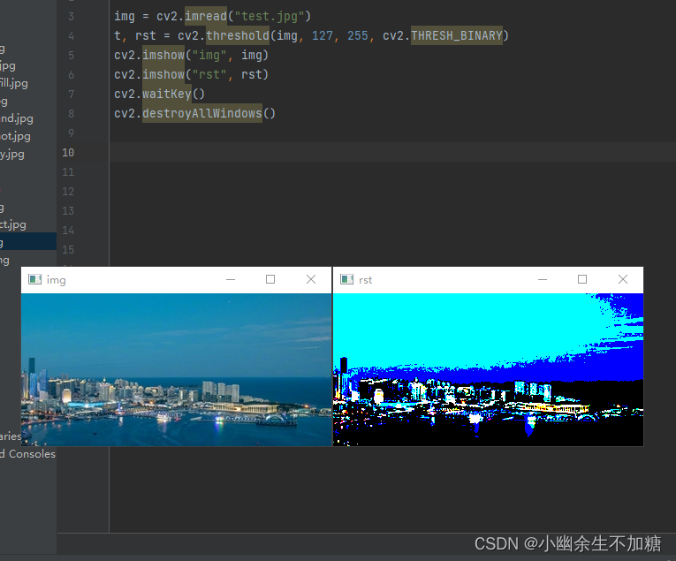Click the 127 threshold value
Image resolution: width=676 pixels, height=561 pixels.
click(x=322, y=35)
